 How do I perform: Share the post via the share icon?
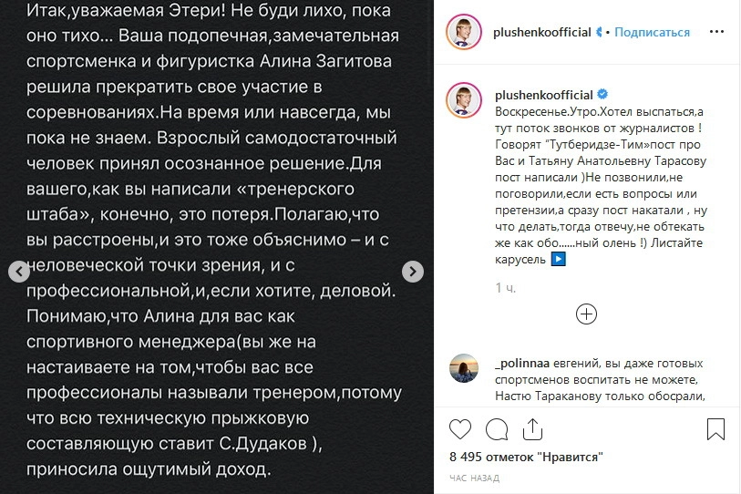pos(531,429)
